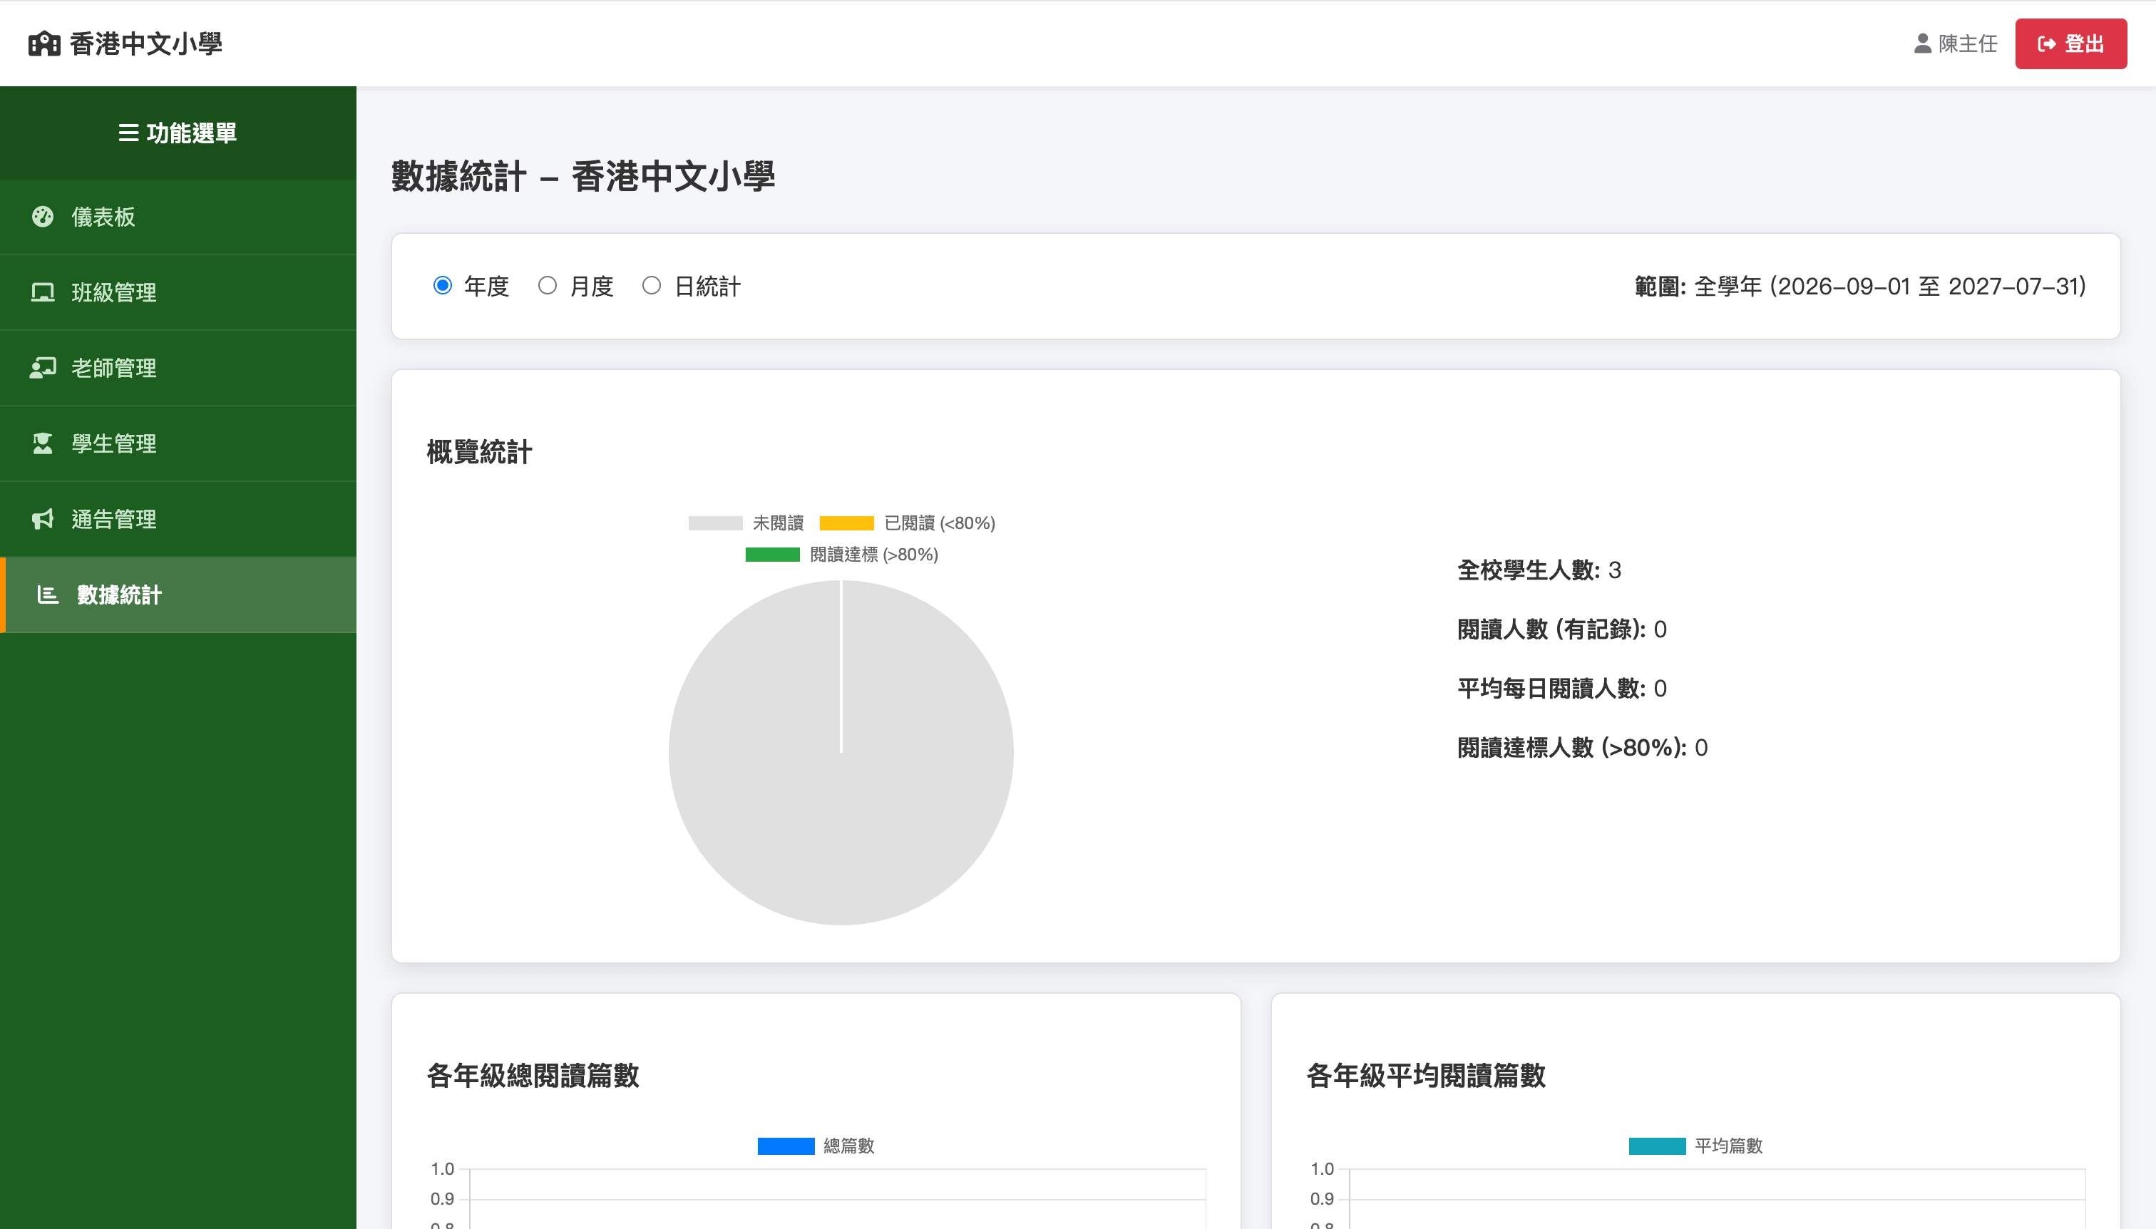Click the 平均每日閱讀人數: 0 statistic

pyautogui.click(x=1561, y=688)
